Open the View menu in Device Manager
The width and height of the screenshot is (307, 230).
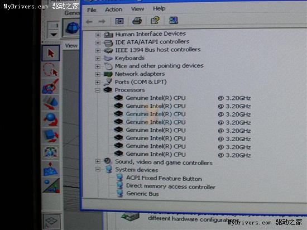[137, 9]
